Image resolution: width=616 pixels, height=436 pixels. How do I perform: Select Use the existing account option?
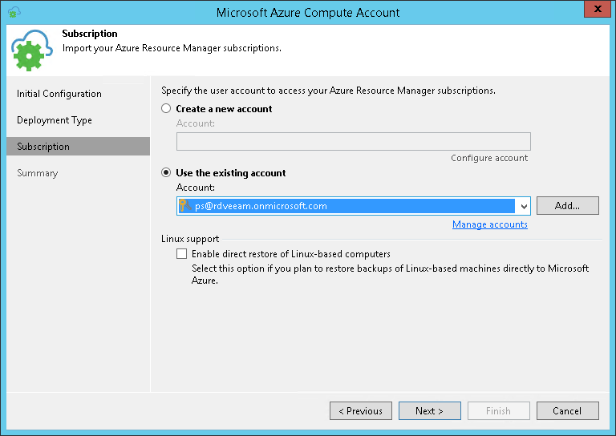coord(167,173)
